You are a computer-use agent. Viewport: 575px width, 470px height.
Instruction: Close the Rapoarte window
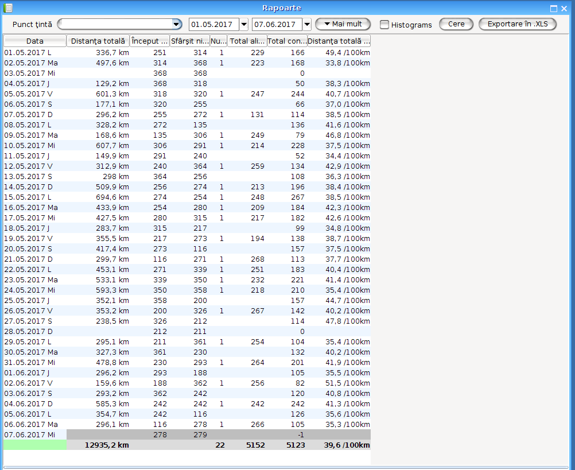click(x=564, y=9)
